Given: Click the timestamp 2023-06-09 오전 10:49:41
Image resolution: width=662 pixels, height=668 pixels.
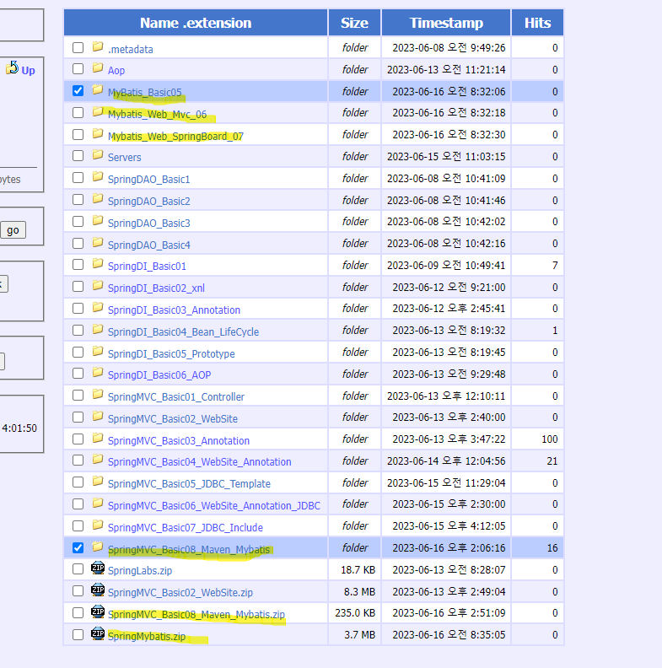Looking at the screenshot, I should (446, 266).
